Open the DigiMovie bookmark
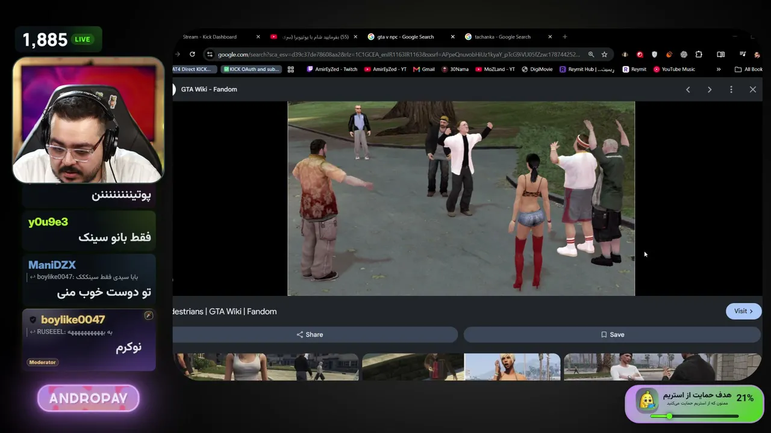The width and height of the screenshot is (771, 433). click(537, 69)
